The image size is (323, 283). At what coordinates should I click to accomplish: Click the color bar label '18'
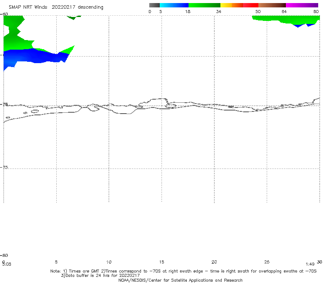click(x=188, y=11)
